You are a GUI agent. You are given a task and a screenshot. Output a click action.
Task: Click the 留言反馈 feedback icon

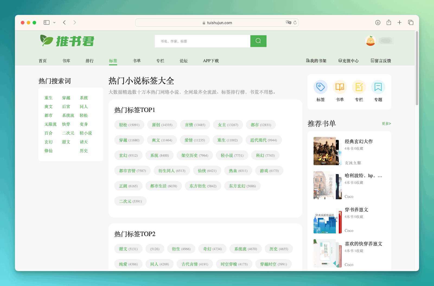pos(373,60)
